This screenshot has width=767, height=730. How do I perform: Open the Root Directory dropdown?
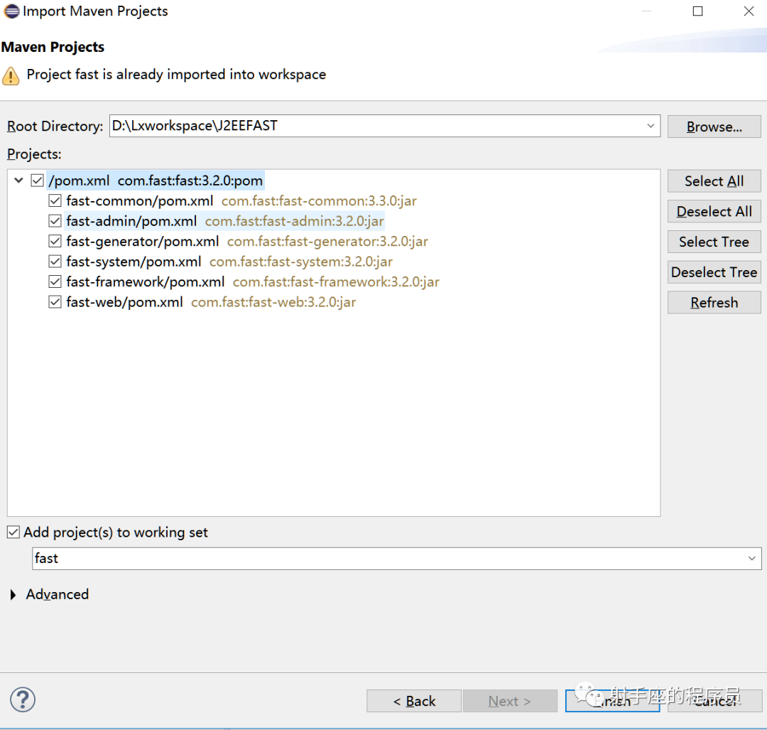(651, 127)
